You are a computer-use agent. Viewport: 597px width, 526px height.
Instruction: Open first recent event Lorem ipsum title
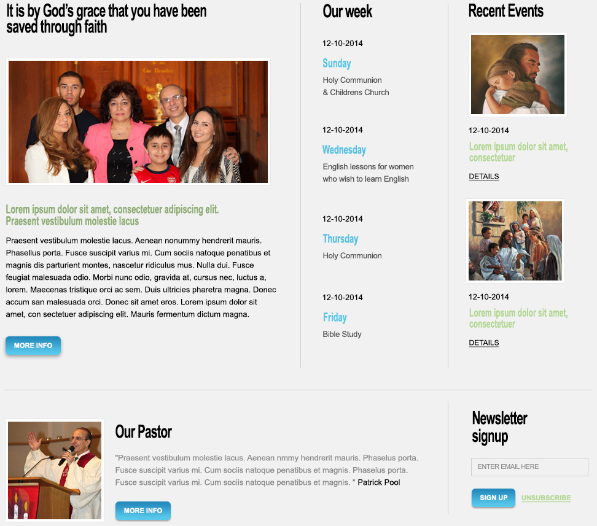tap(518, 152)
